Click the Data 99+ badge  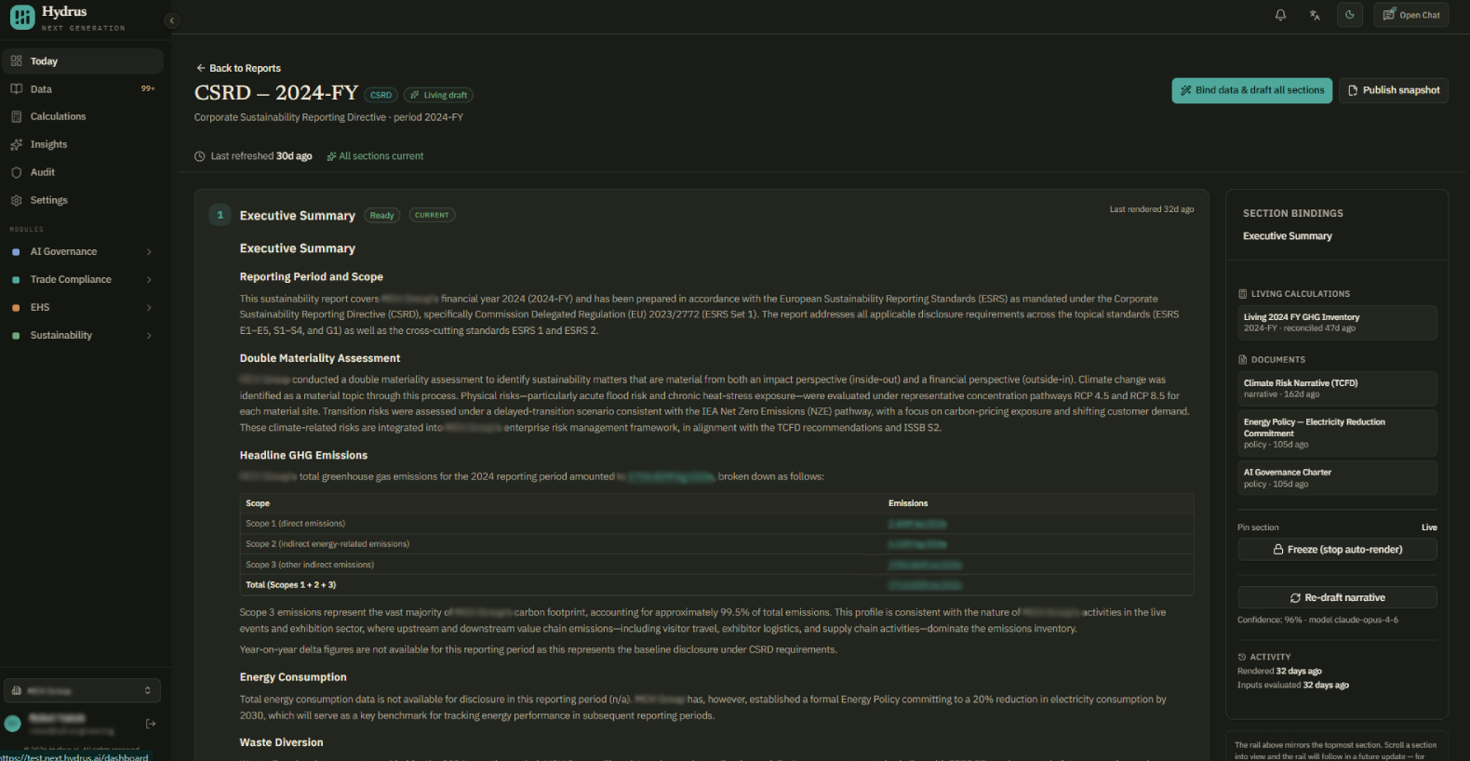pyautogui.click(x=148, y=89)
